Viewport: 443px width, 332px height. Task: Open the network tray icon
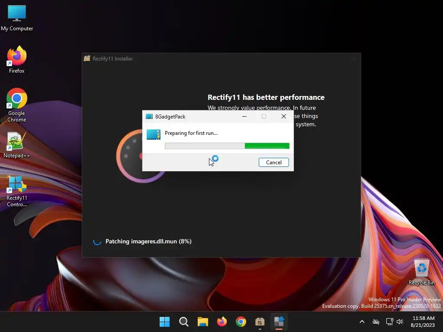(389, 322)
